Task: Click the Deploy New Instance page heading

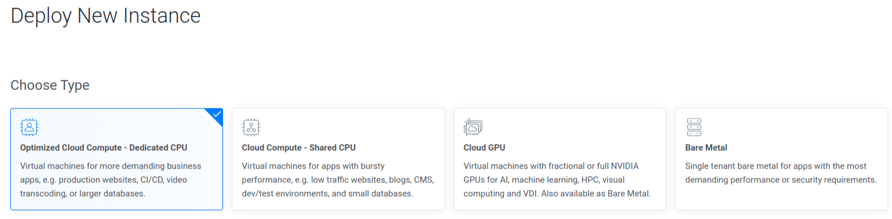Action: coord(106,15)
